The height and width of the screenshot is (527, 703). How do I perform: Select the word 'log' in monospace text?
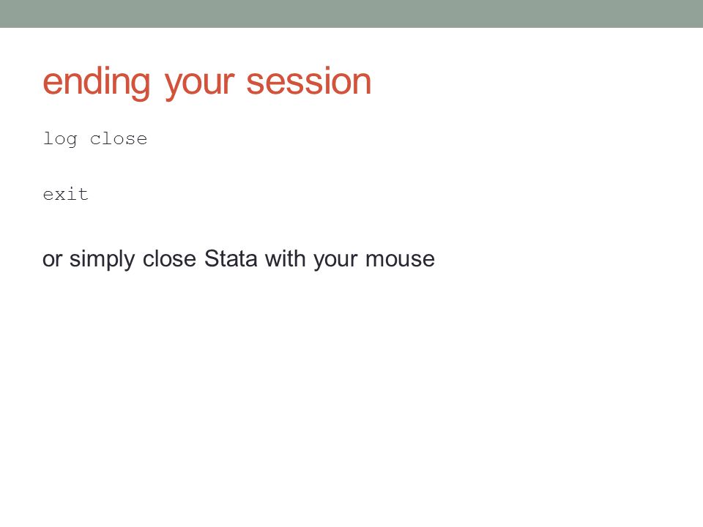(60, 139)
